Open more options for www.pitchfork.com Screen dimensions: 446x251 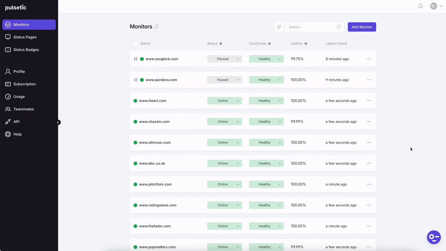[369, 184]
